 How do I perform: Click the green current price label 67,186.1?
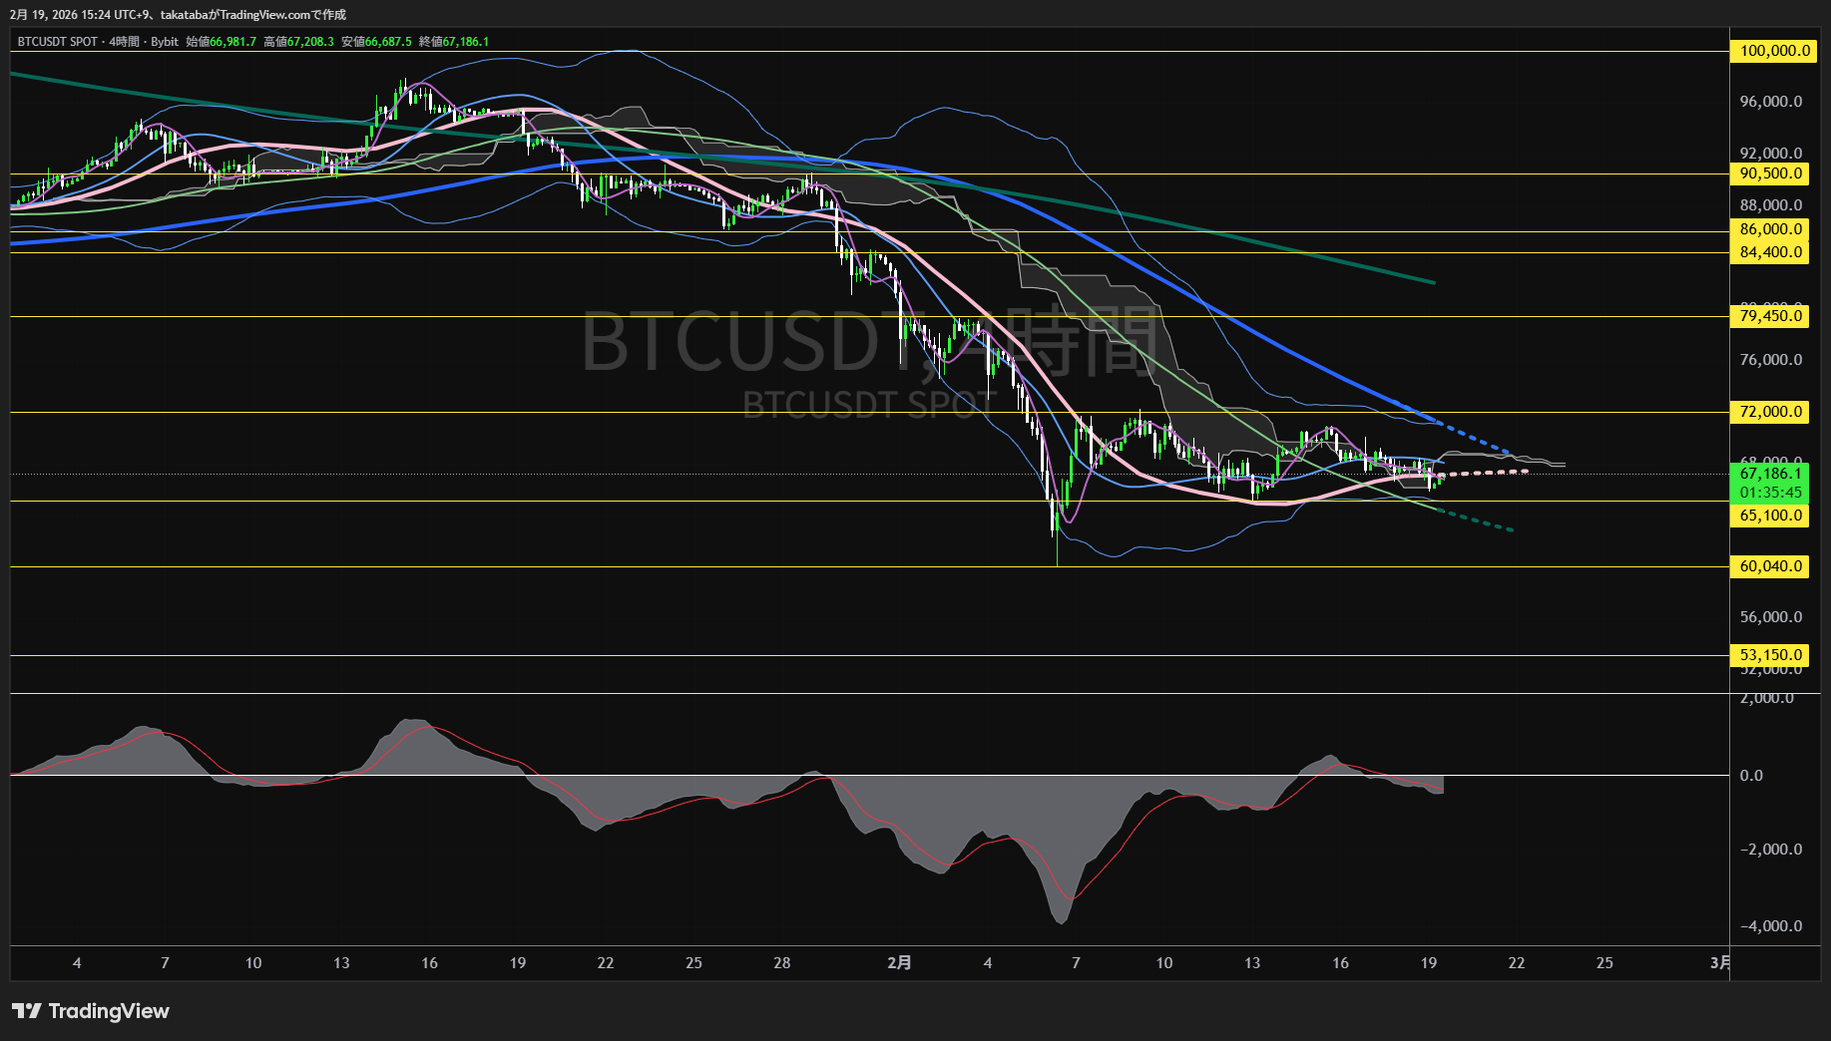coord(1770,474)
